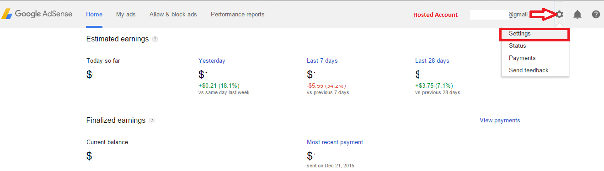Open the Most recent payment link
This screenshot has height=171, width=604.
[335, 142]
